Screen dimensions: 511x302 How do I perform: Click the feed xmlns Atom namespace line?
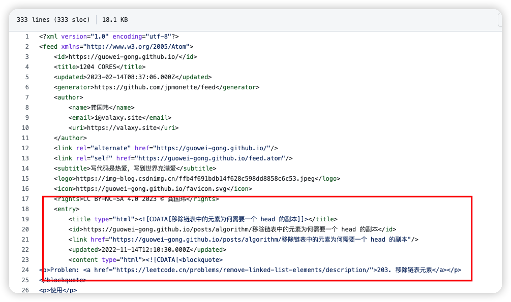tap(116, 47)
